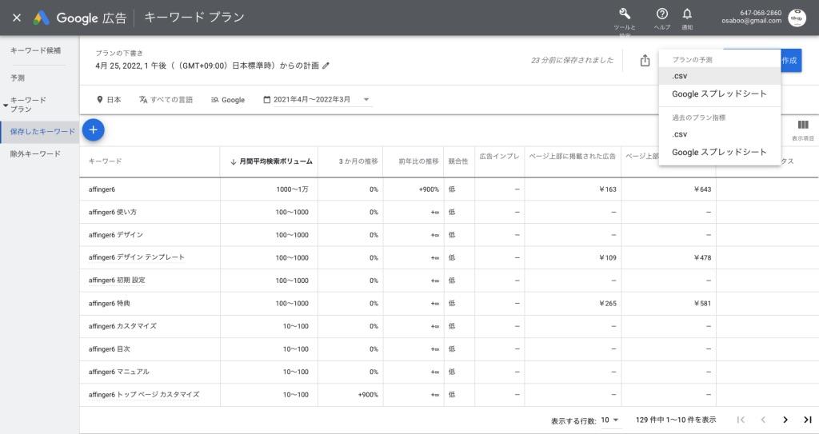The image size is (819, 434).
Task: Open キーワード候補 in the sidebar
Action: point(35,50)
